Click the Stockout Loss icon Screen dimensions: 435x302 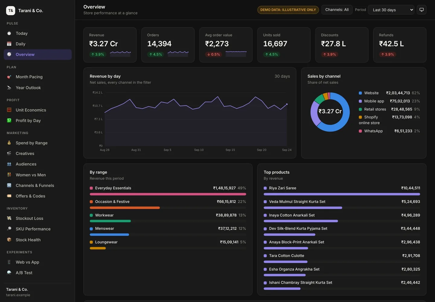tap(9, 218)
